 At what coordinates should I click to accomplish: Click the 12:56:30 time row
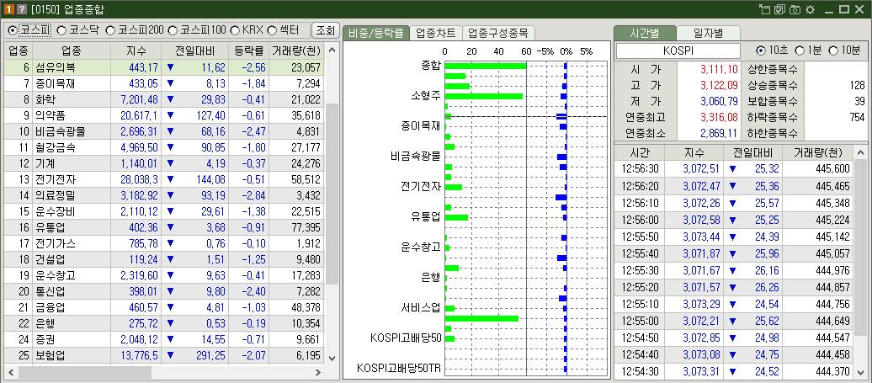(x=733, y=169)
